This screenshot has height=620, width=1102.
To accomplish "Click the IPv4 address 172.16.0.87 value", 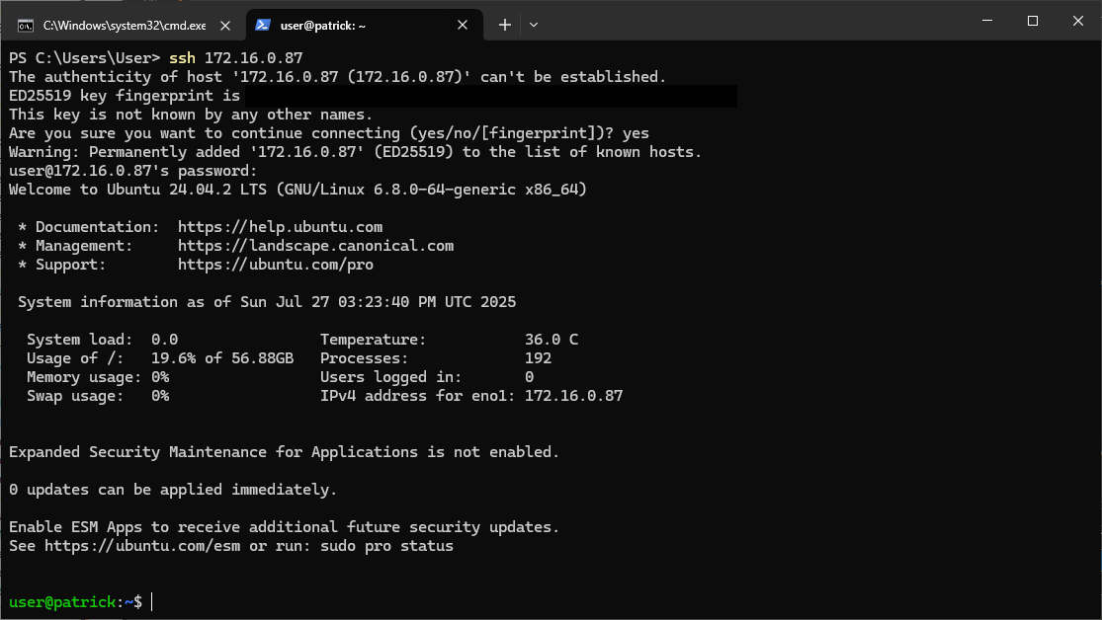I will pos(573,396).
